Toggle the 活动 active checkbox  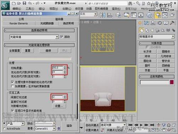(x=62, y=37)
